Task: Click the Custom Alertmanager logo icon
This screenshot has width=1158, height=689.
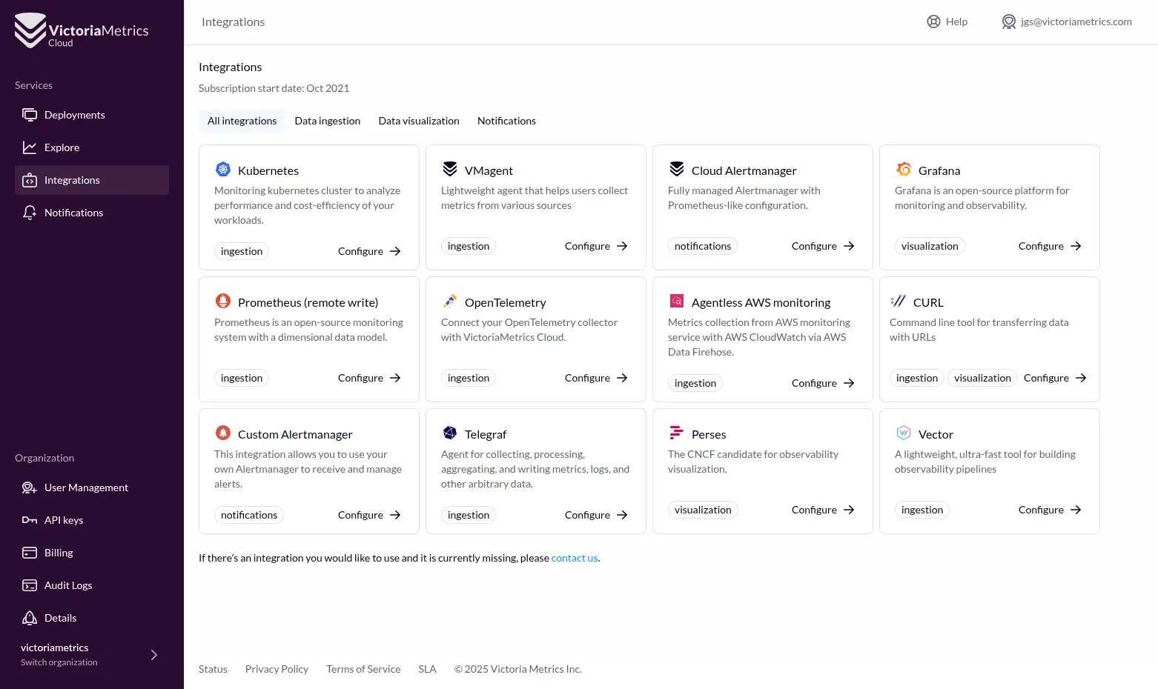Action: point(223,433)
